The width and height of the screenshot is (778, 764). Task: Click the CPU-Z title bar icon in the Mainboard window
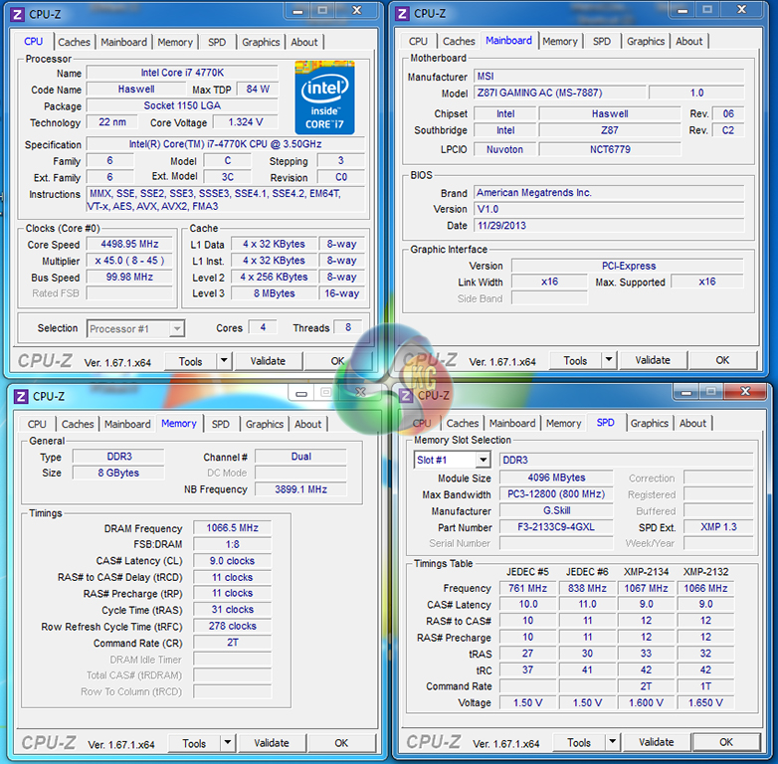coord(402,13)
